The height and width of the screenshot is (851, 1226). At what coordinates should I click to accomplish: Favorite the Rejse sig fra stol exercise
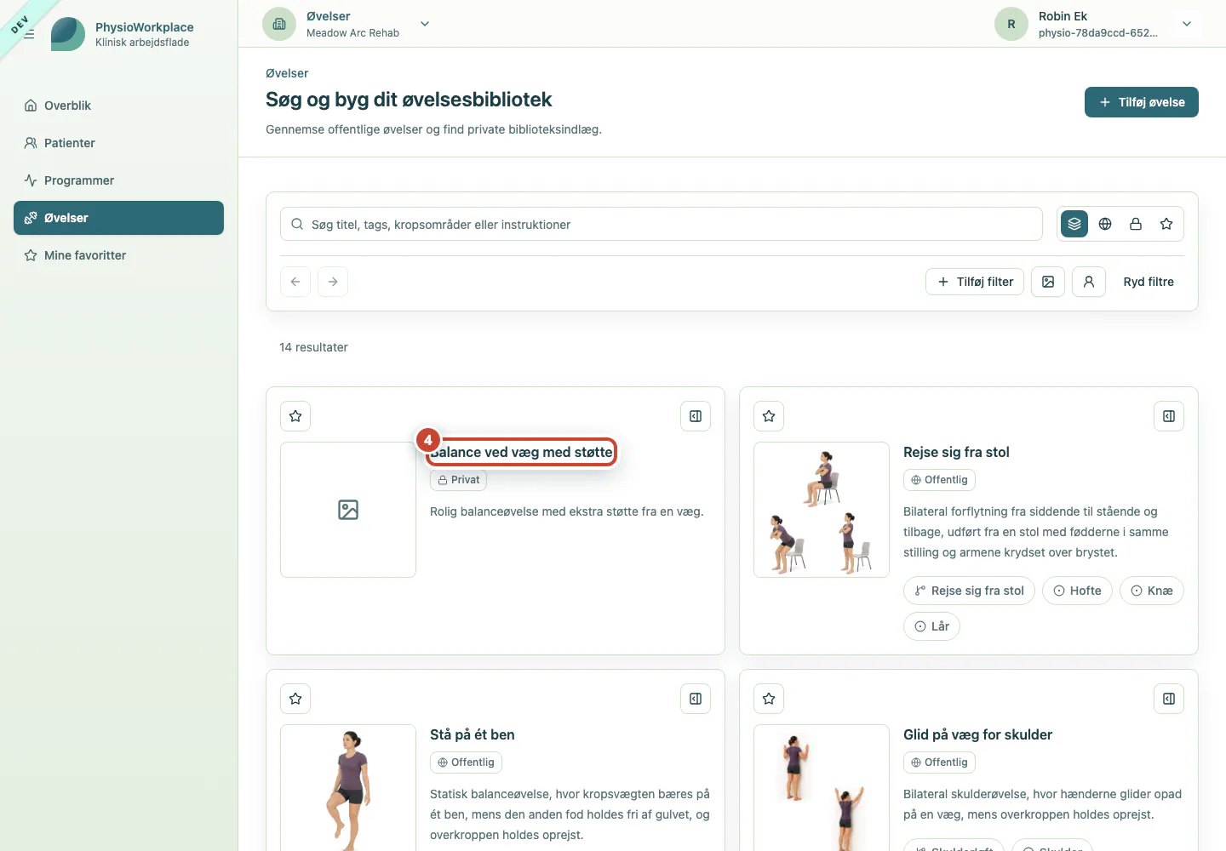(769, 416)
